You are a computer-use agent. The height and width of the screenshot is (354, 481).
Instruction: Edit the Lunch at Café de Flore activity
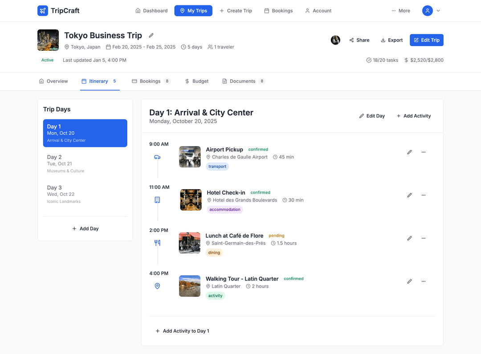click(409, 238)
